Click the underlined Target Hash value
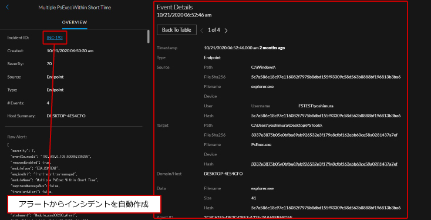 pos(324,164)
